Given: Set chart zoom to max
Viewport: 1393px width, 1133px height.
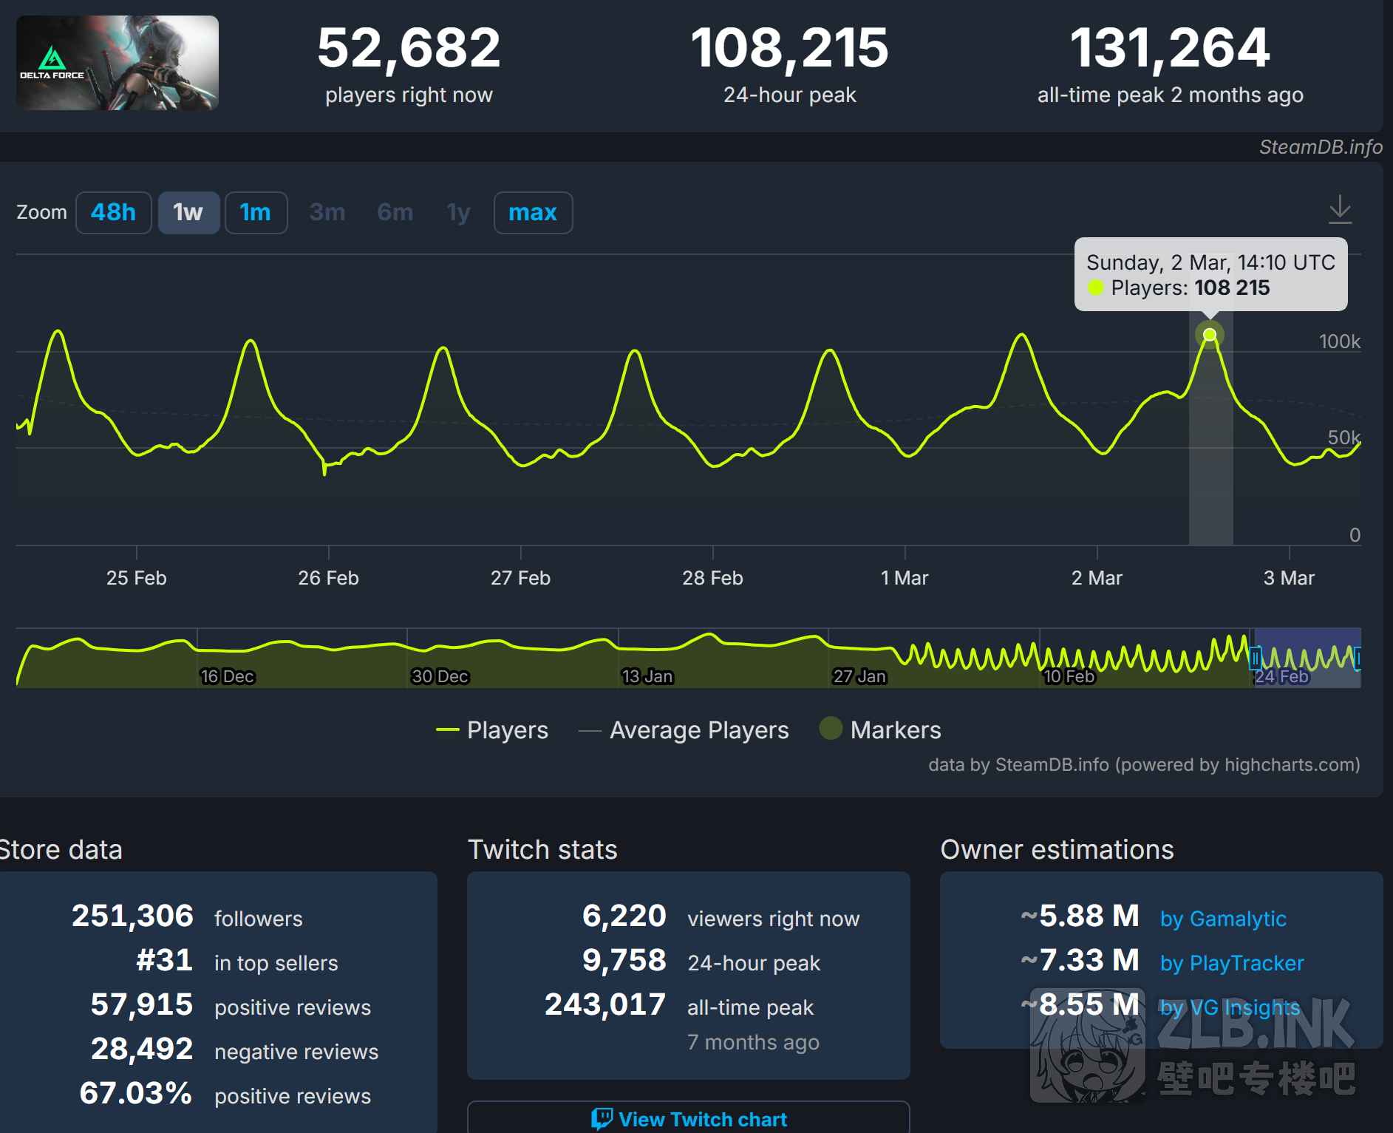Looking at the screenshot, I should coord(533,213).
